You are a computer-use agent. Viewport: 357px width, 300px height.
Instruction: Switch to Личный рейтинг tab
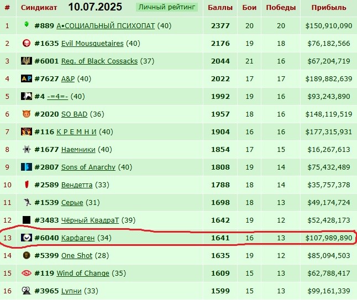pyautogui.click(x=167, y=7)
